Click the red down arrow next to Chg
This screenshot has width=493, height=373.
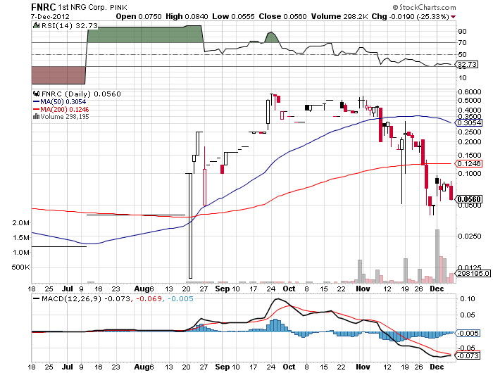[x=453, y=17]
